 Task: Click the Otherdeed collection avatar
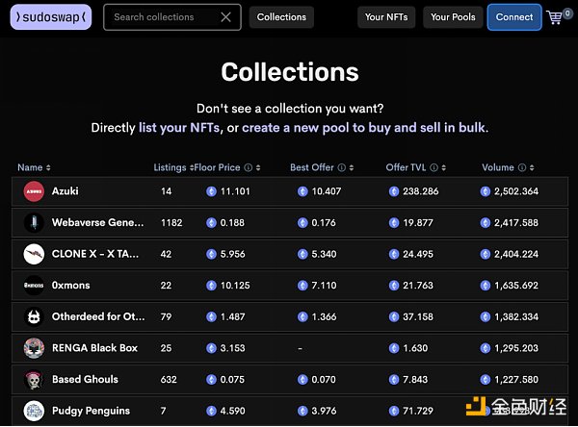tap(34, 316)
